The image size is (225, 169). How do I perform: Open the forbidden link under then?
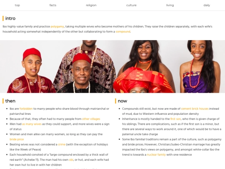pos(26,109)
